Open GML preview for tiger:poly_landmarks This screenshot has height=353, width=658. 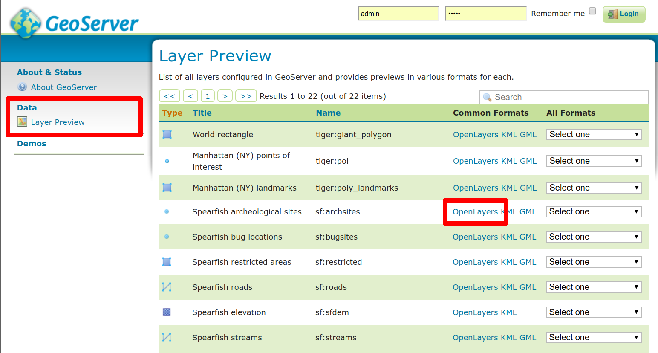pyautogui.click(x=528, y=188)
